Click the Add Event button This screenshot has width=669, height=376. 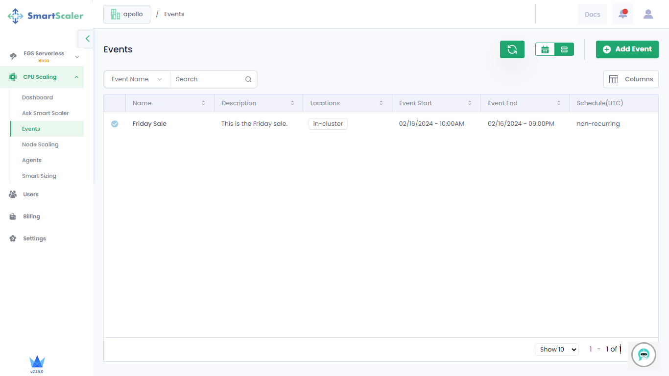627,49
